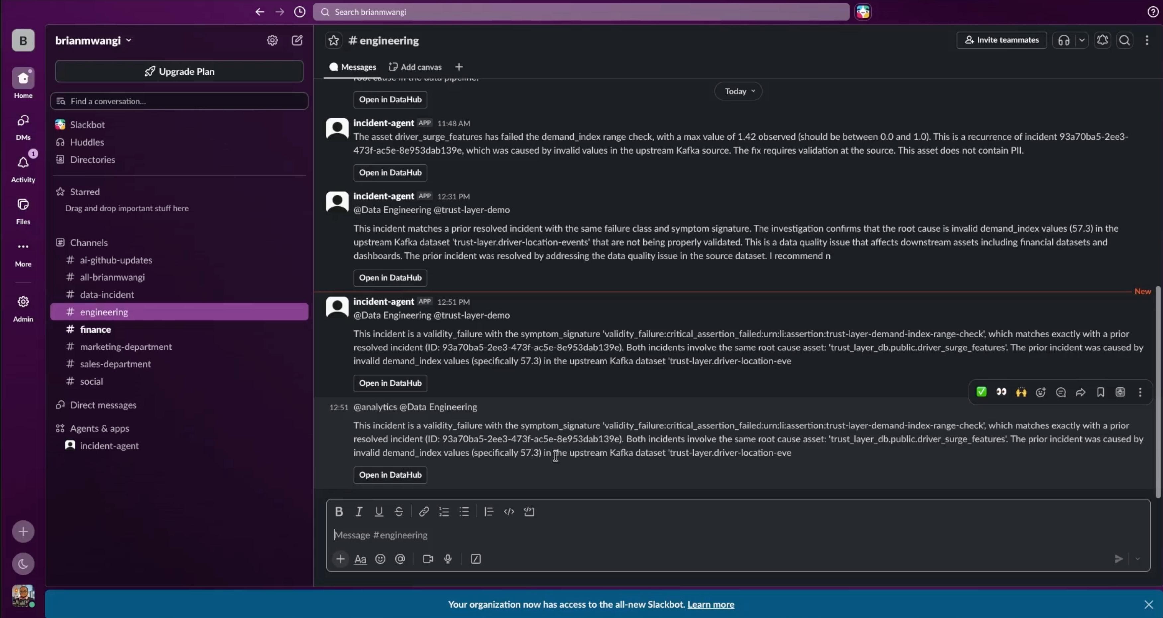
Task: Open the help question mark icon
Action: pyautogui.click(x=1153, y=12)
